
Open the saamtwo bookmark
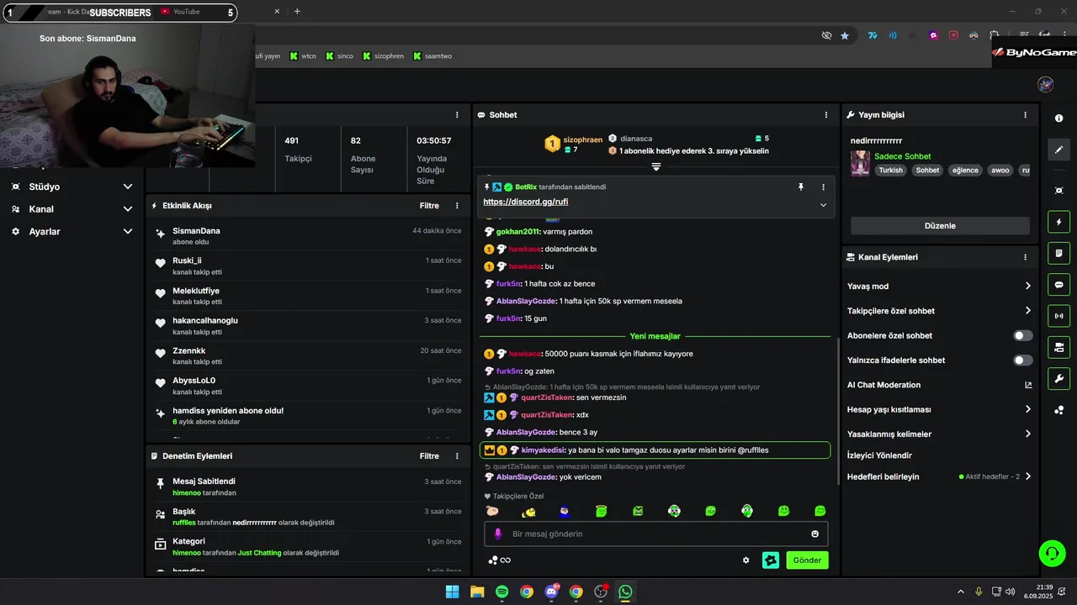(432, 56)
